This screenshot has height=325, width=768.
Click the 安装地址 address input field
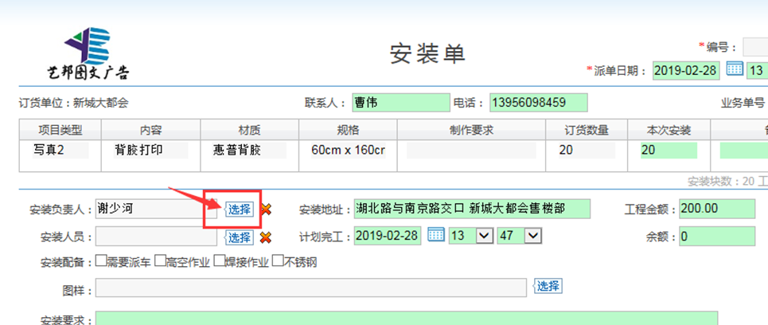coord(472,209)
